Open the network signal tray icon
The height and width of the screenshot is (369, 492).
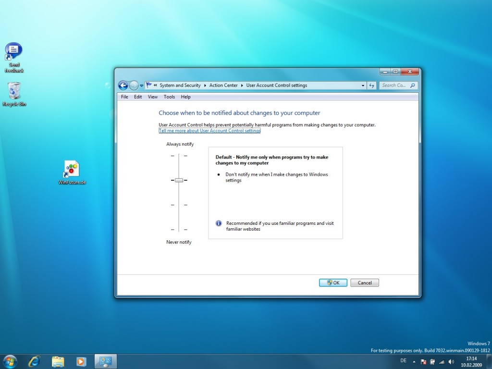coord(442,362)
